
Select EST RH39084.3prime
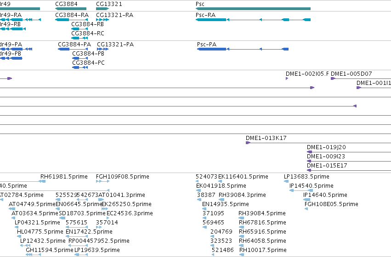[x=242, y=195]
